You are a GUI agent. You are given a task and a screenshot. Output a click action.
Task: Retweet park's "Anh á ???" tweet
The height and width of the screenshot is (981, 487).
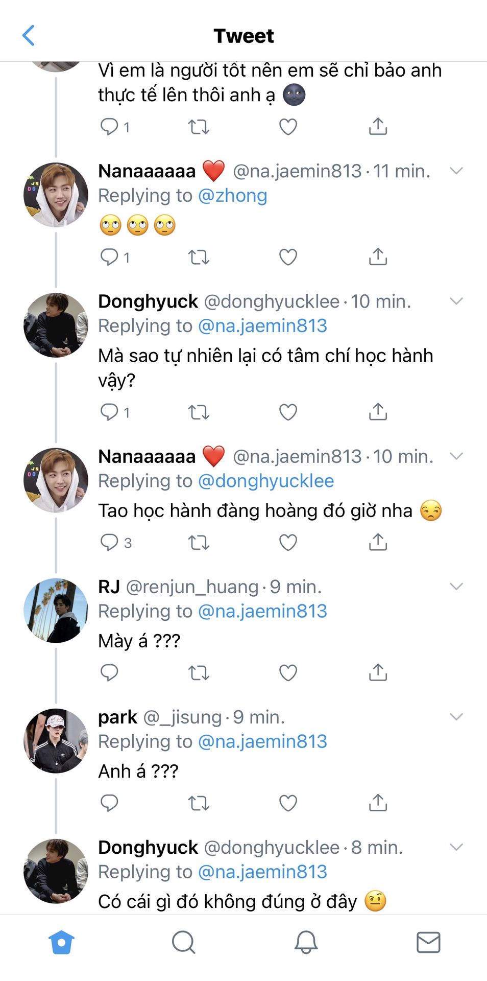[199, 803]
